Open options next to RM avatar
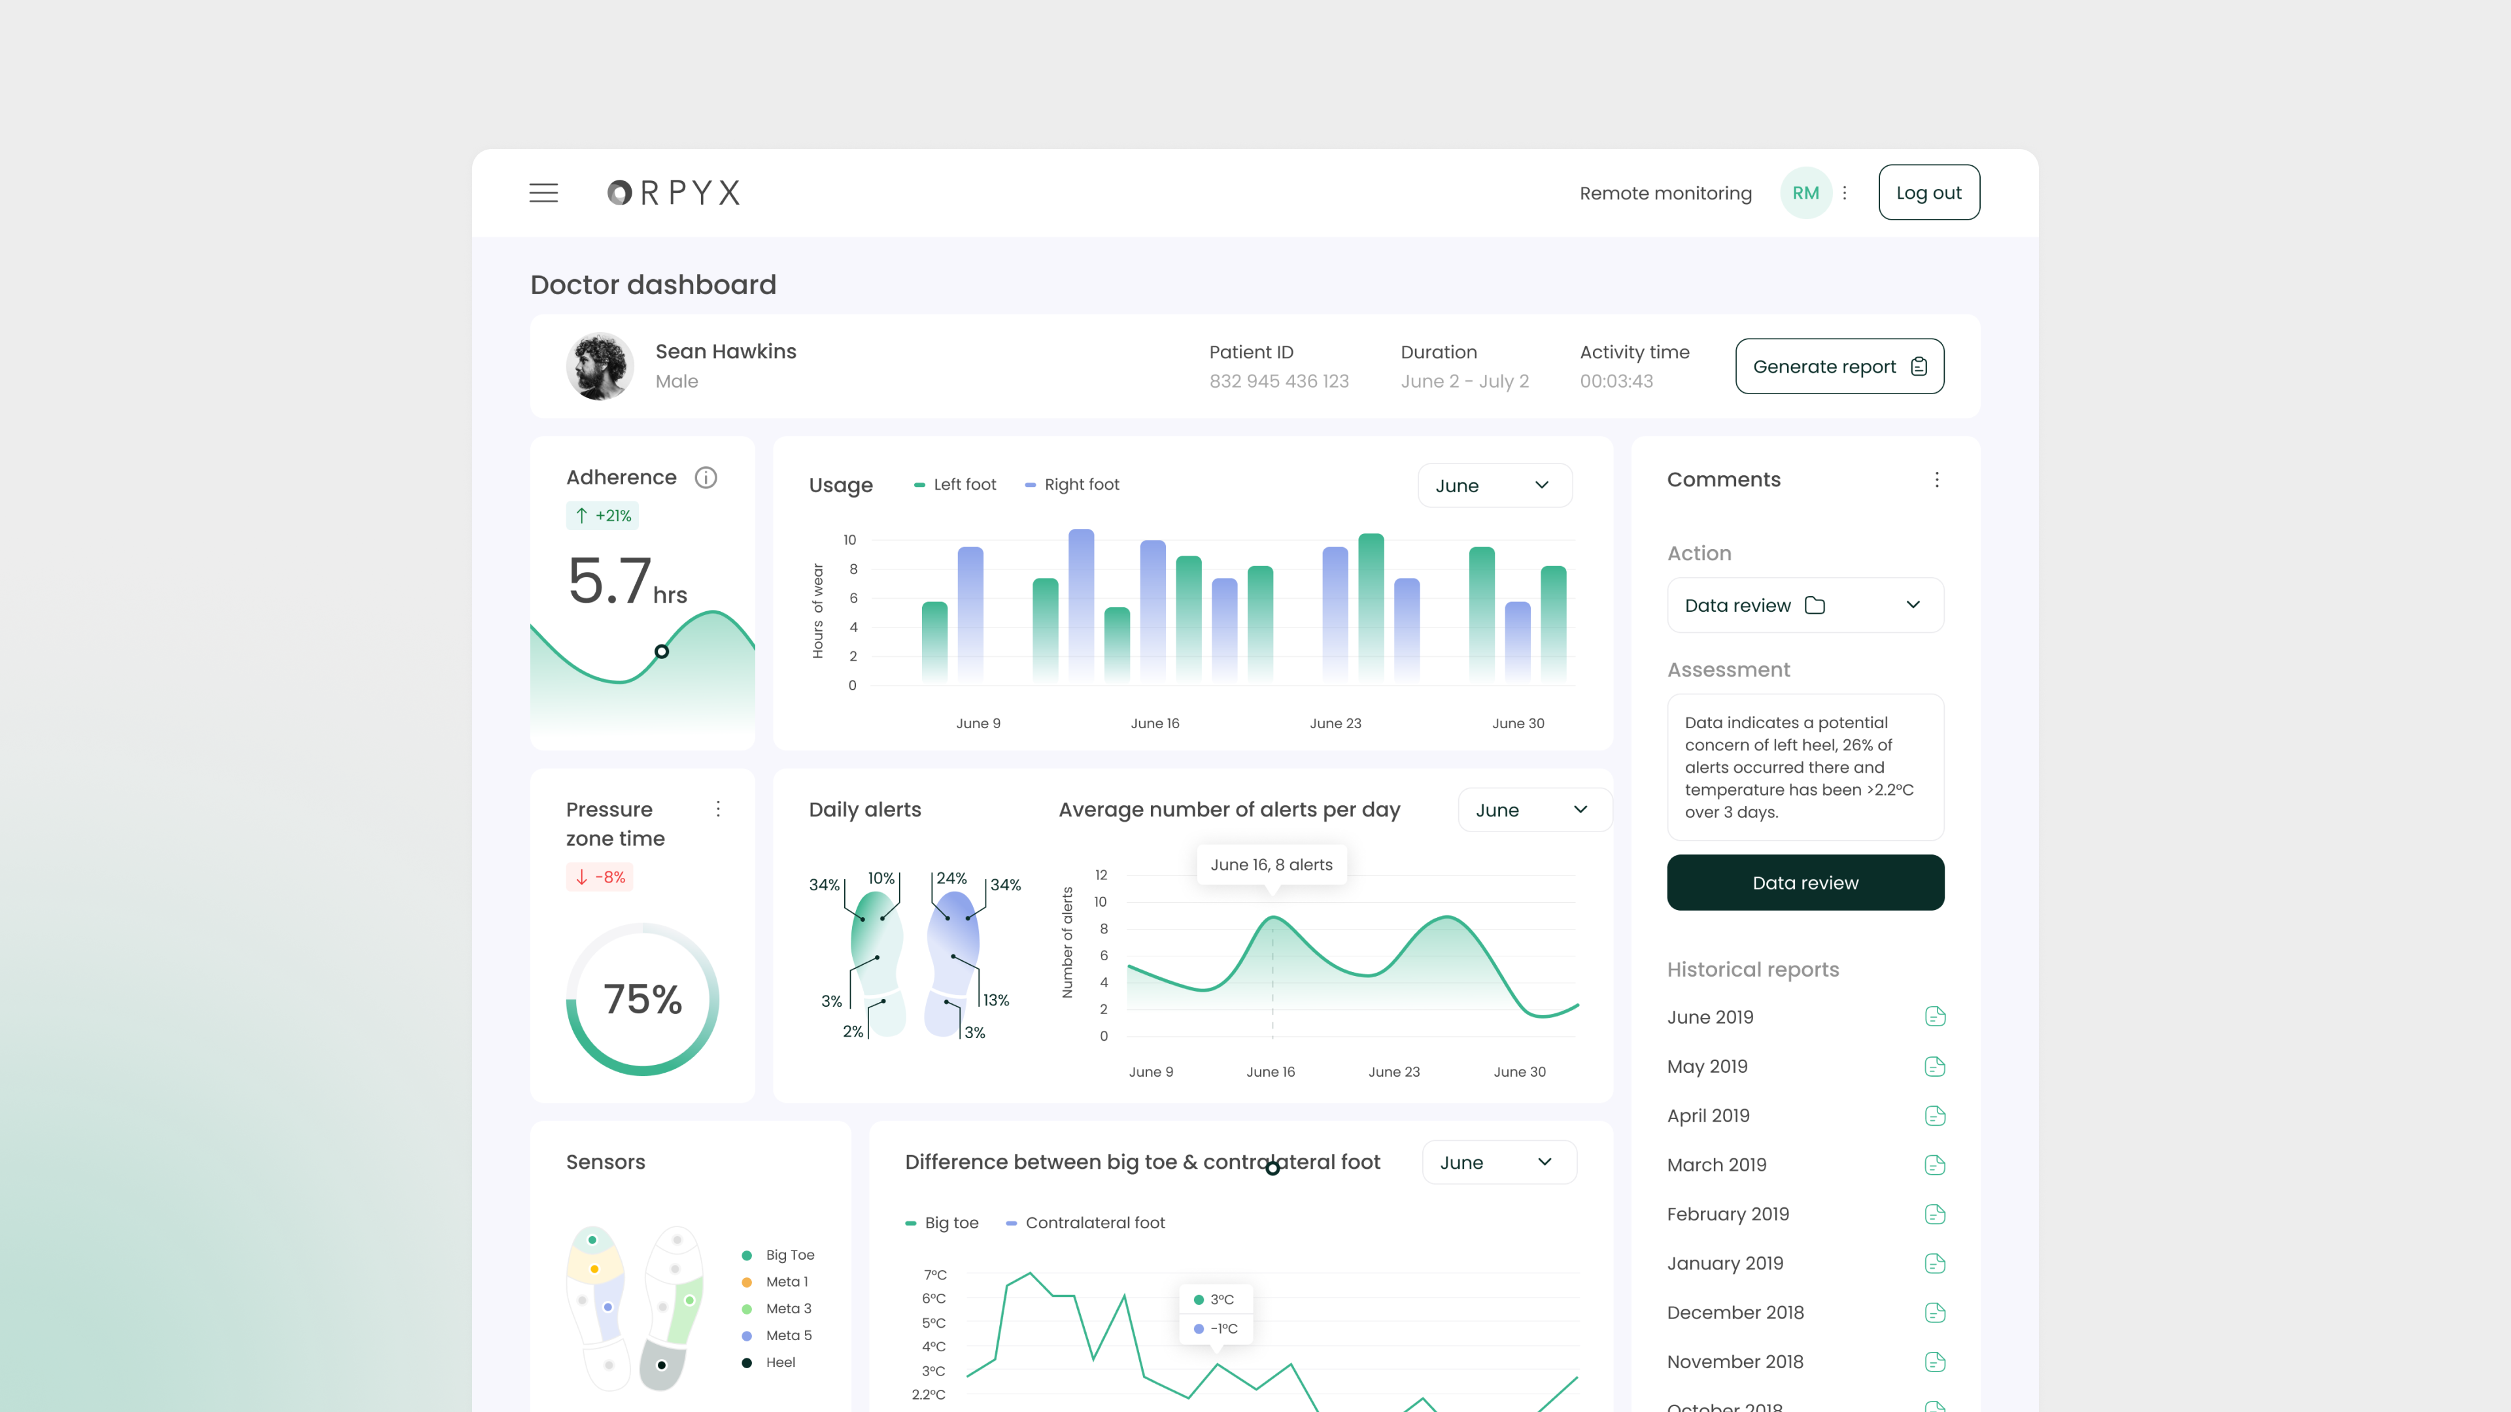 [1844, 193]
